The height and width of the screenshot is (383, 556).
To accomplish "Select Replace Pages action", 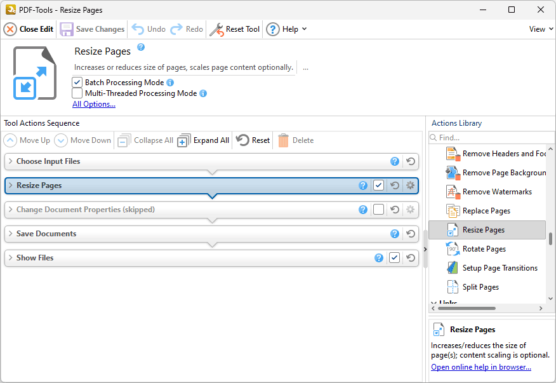I will [x=478, y=211].
